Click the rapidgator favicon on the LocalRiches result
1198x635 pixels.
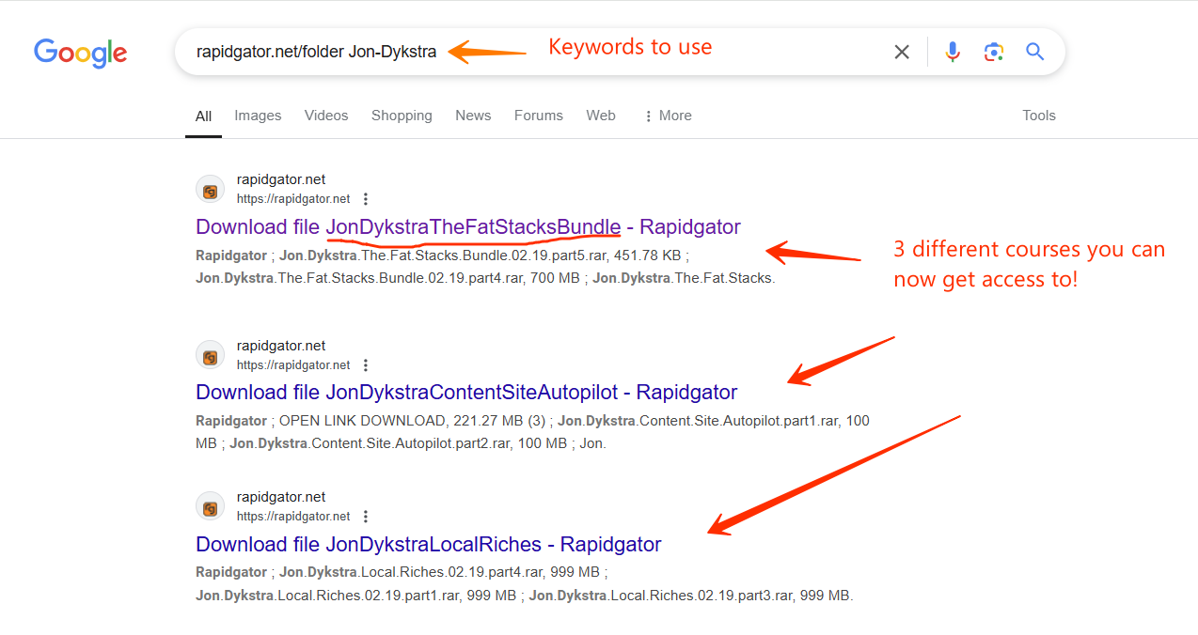(x=211, y=507)
